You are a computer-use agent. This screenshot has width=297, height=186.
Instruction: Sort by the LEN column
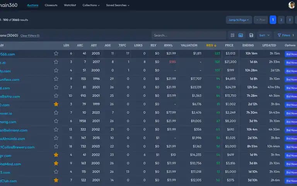click(66, 45)
